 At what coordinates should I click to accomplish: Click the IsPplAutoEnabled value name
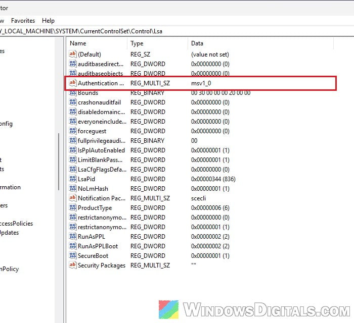tap(101, 150)
